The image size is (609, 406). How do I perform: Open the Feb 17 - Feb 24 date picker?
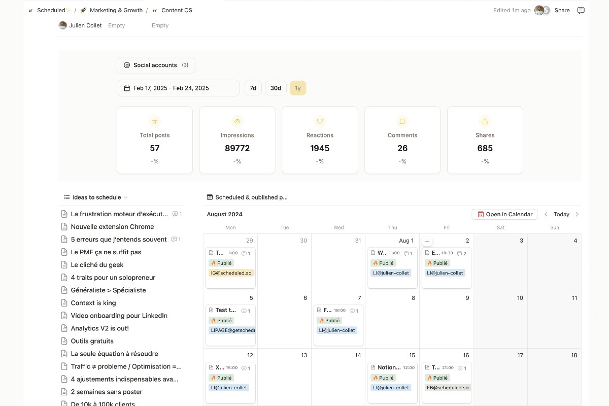pos(178,88)
